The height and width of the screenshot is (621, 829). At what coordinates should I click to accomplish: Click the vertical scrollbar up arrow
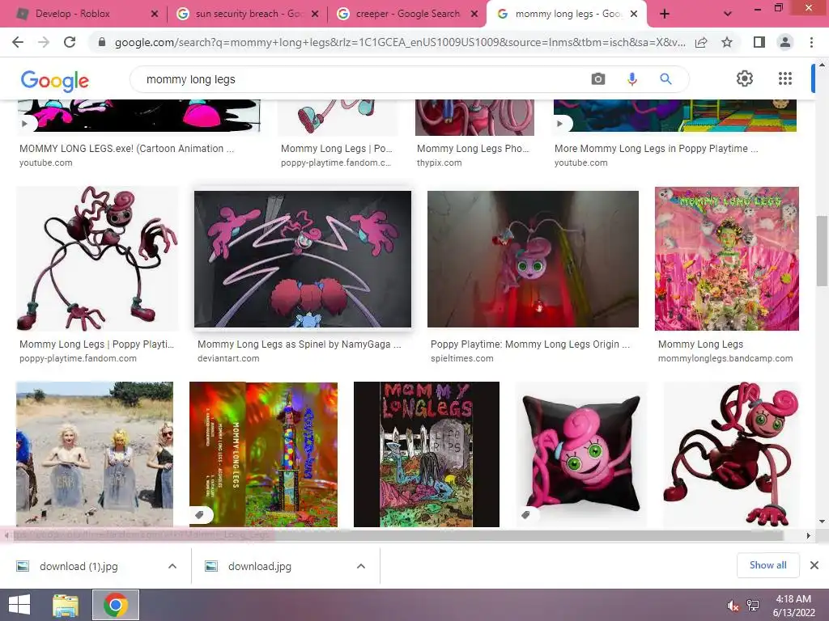tap(823, 65)
